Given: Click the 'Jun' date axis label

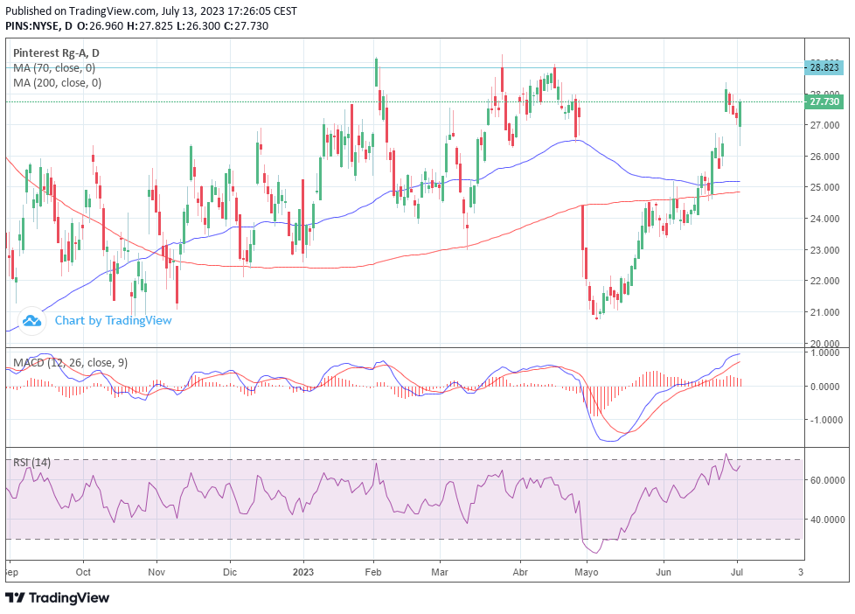Looking at the screenshot, I should click(664, 572).
